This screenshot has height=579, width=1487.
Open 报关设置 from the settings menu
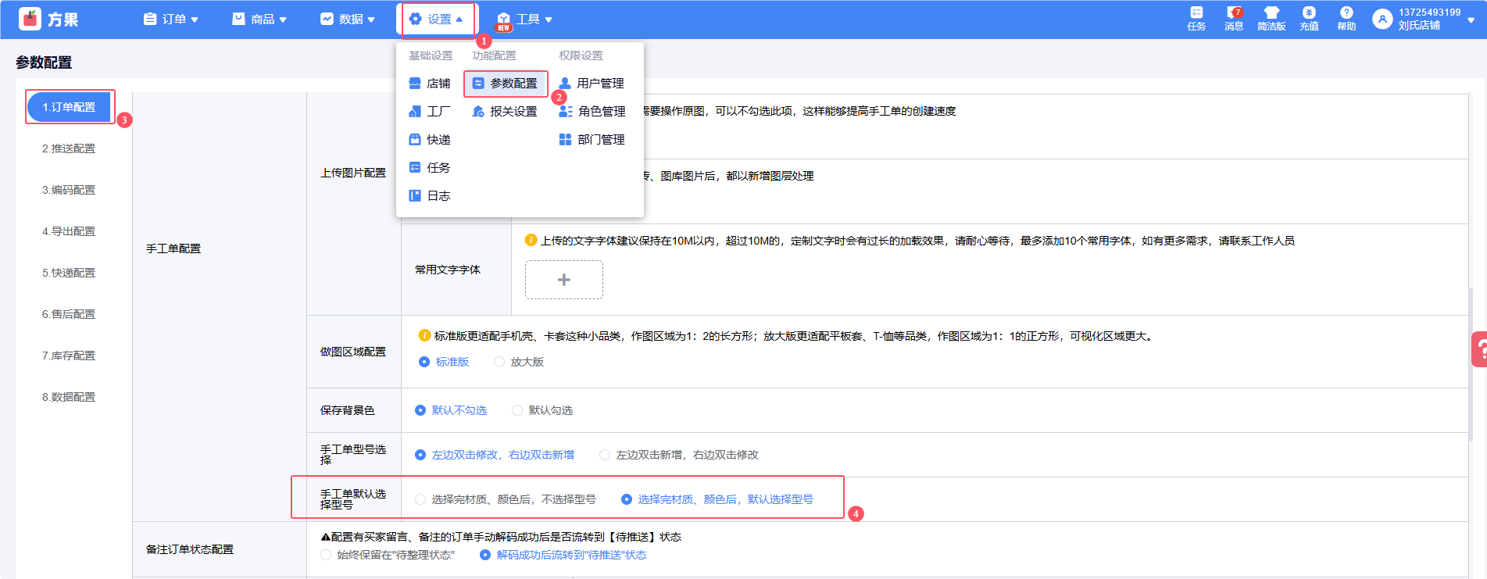tap(506, 112)
